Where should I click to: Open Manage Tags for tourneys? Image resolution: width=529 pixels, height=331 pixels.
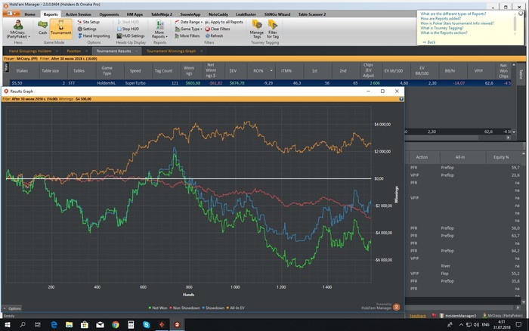point(257,29)
